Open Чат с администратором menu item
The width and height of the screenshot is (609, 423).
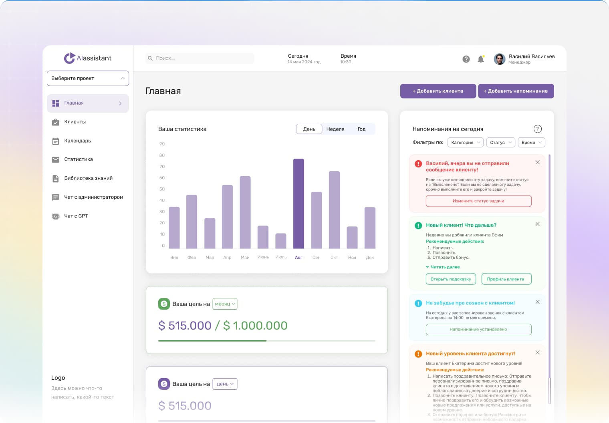pyautogui.click(x=93, y=197)
